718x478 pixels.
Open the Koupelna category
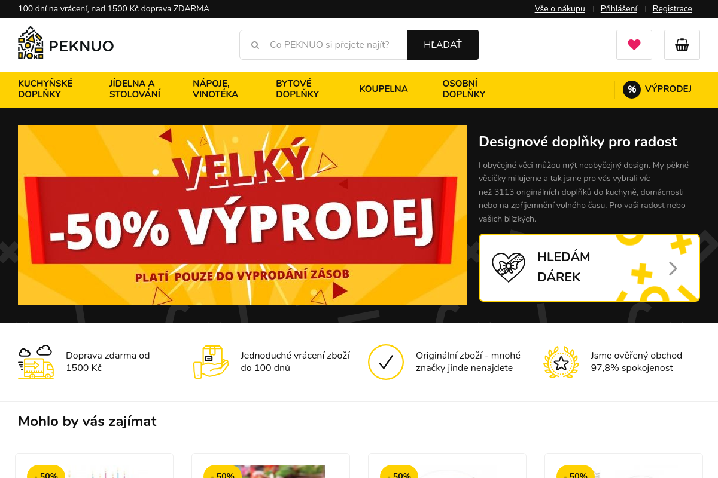(x=384, y=89)
